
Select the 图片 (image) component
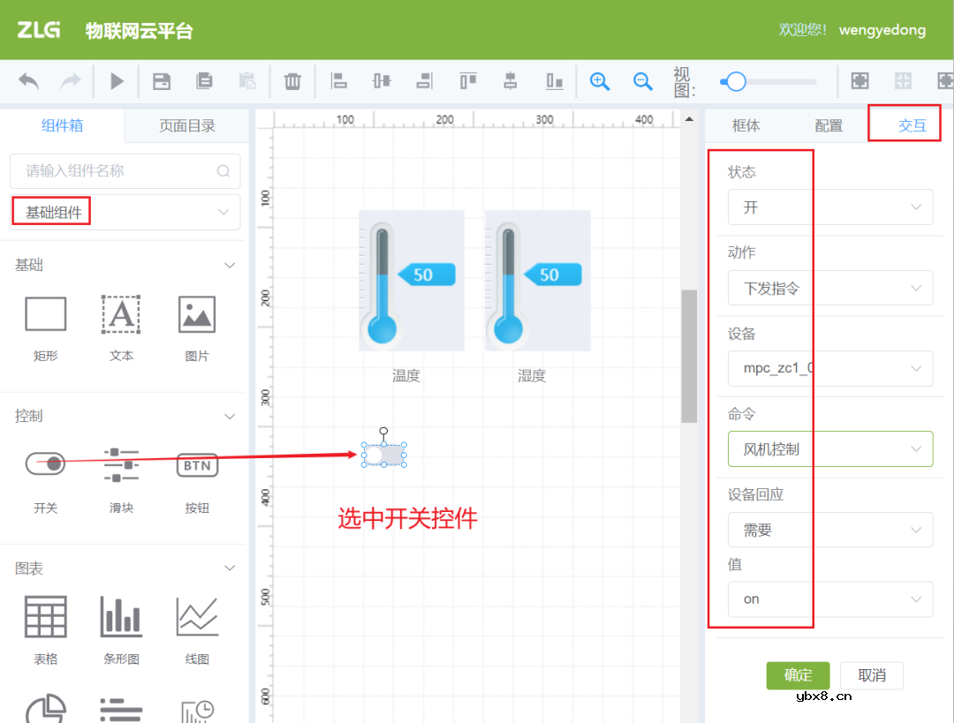196,313
